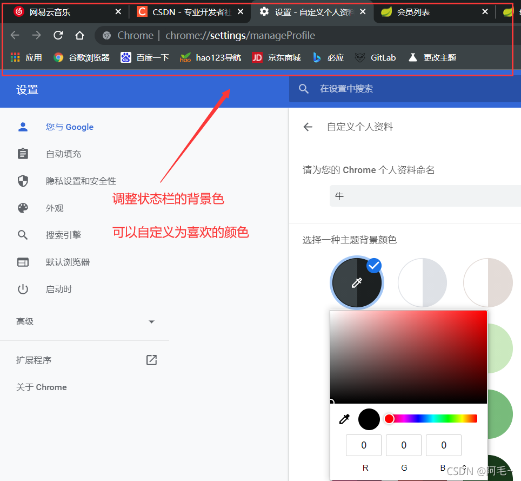Pick a shade in the color gradient area
521x481 pixels.
click(x=409, y=357)
